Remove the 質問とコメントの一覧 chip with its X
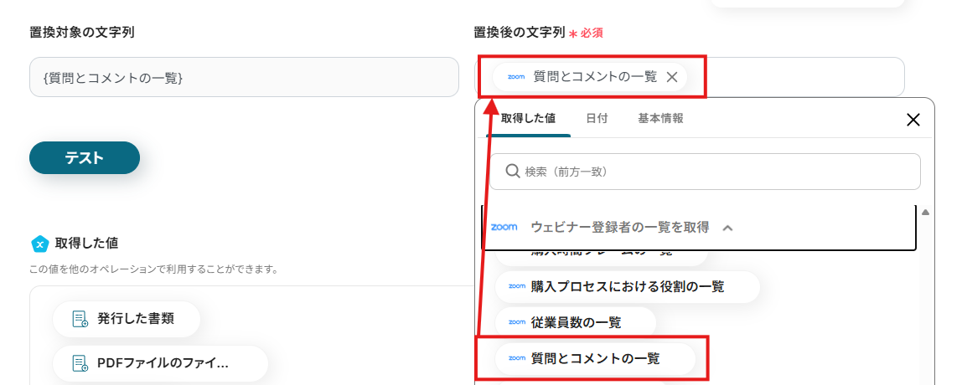This screenshot has height=385, width=962. (x=671, y=77)
